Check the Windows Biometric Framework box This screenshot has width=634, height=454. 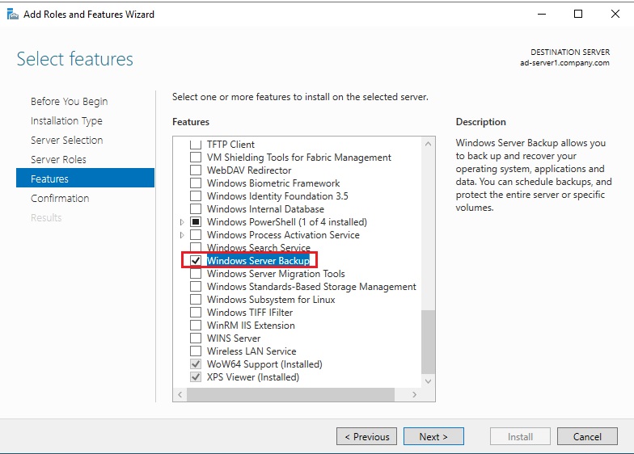pyautogui.click(x=195, y=183)
